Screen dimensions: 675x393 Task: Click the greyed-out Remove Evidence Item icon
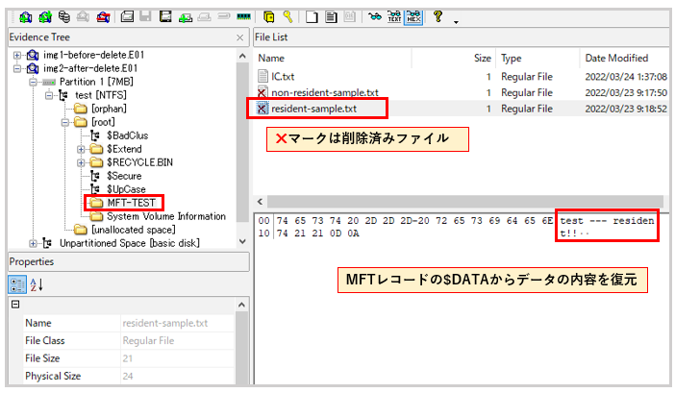(83, 17)
